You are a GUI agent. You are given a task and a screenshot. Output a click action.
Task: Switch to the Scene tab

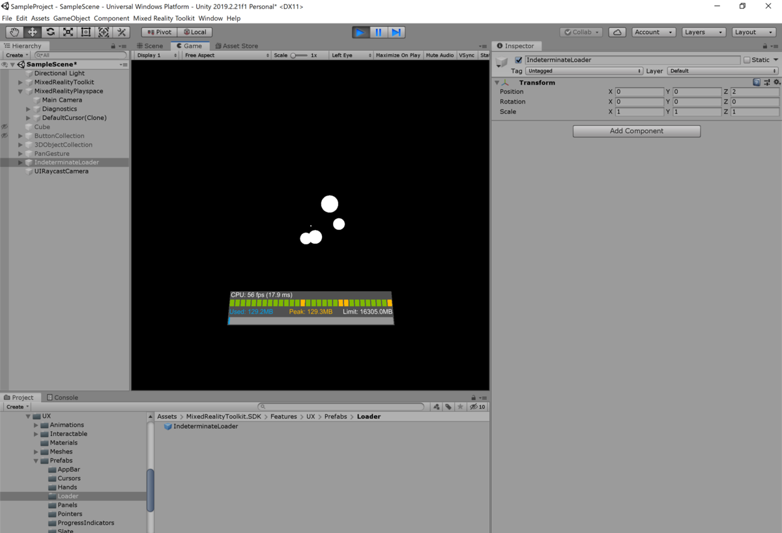coord(150,46)
